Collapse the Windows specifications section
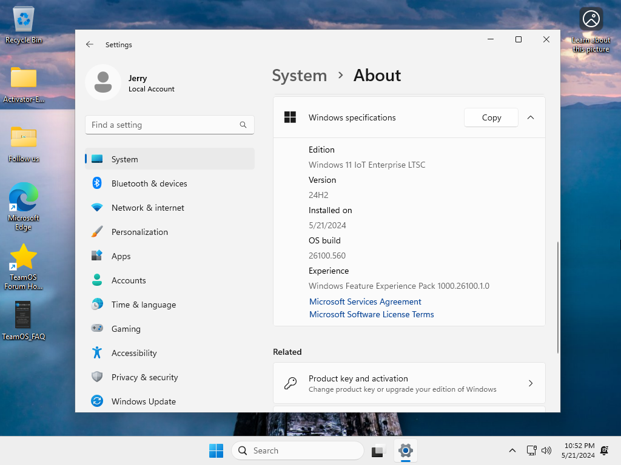Viewport: 621px width, 465px height. click(x=531, y=117)
